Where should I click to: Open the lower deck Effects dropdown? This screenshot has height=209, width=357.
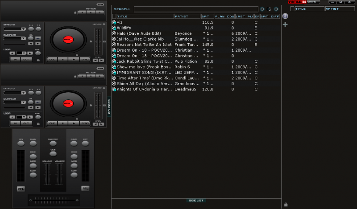pyautogui.click(x=24, y=93)
